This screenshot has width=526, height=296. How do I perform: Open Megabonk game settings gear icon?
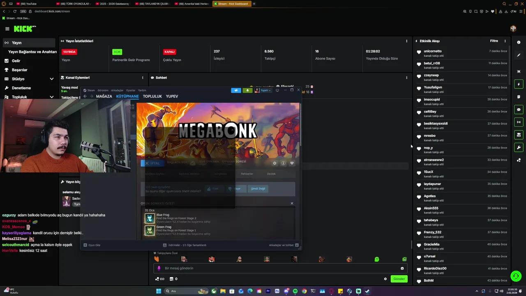coord(275,163)
